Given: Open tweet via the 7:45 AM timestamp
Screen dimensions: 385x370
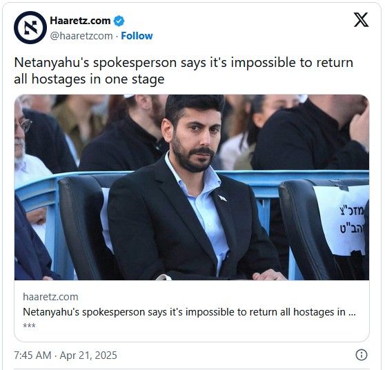Looking at the screenshot, I should coord(32,356).
